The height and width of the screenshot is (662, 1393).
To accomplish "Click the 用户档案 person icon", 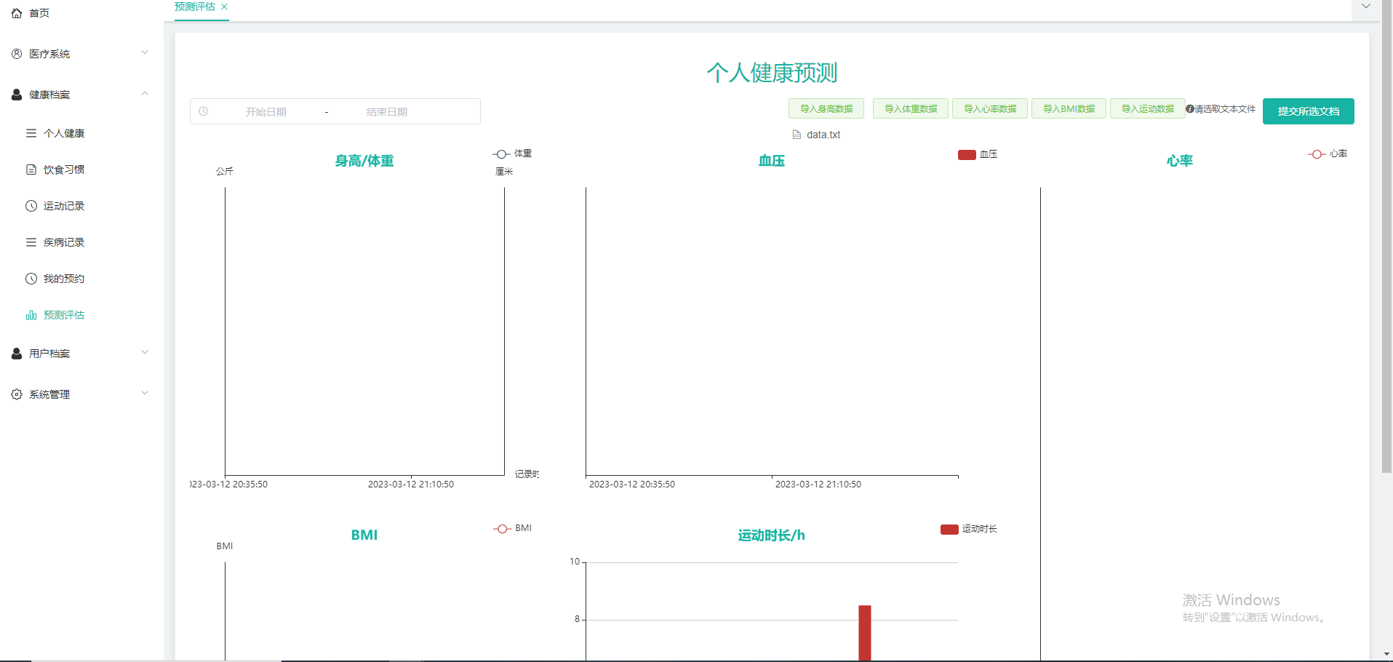I will [17, 354].
